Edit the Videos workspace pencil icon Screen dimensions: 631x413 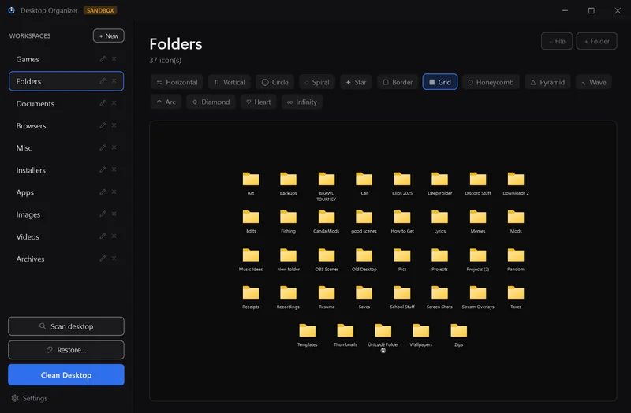pos(103,236)
